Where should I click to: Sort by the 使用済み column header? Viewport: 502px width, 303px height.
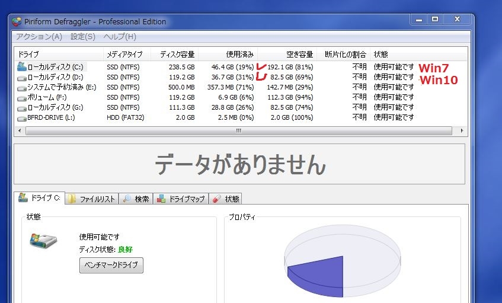(228, 55)
